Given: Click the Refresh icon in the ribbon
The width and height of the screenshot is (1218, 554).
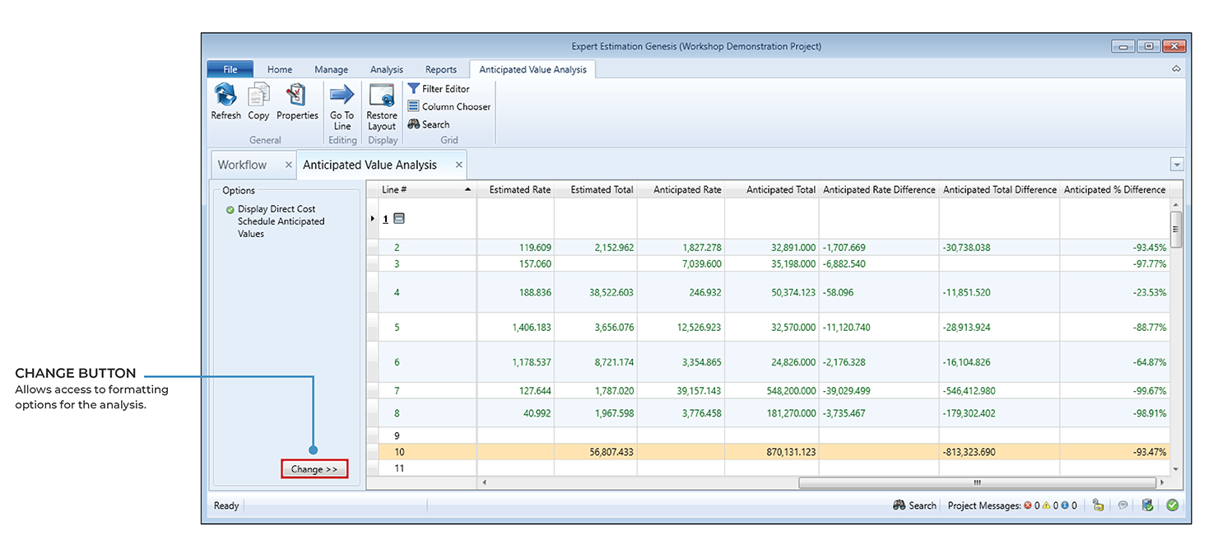Looking at the screenshot, I should [x=225, y=95].
